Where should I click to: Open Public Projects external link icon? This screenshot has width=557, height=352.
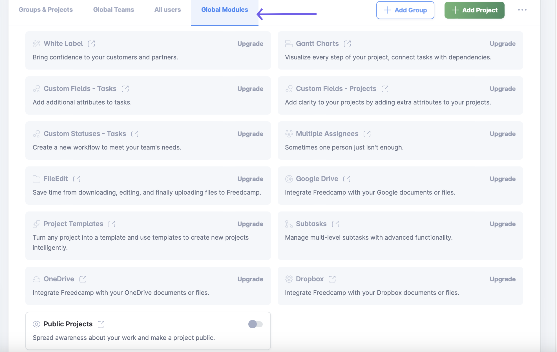coord(101,324)
